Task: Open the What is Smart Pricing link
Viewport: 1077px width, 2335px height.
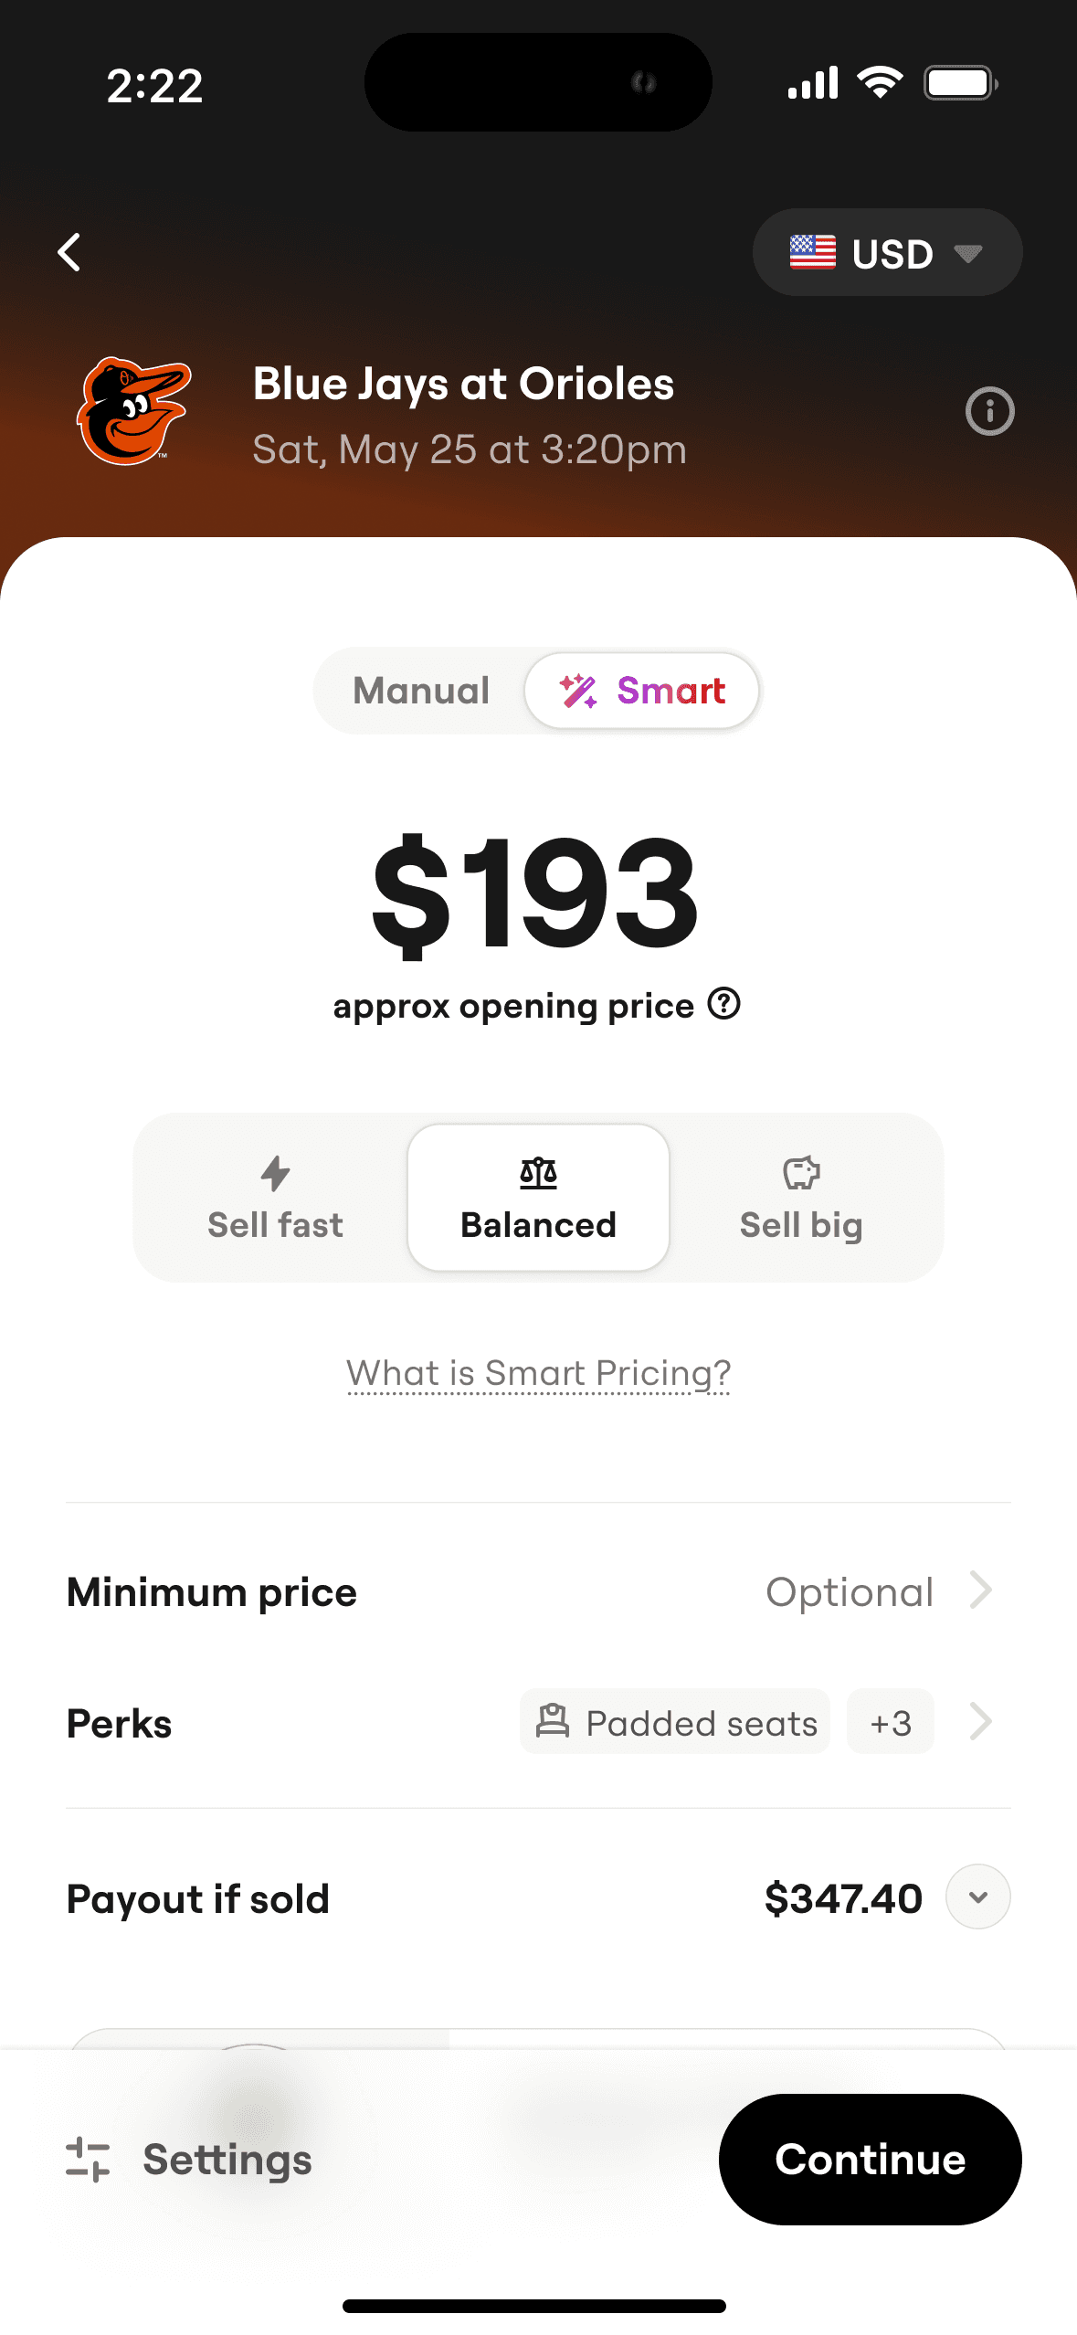Action: (538, 1373)
